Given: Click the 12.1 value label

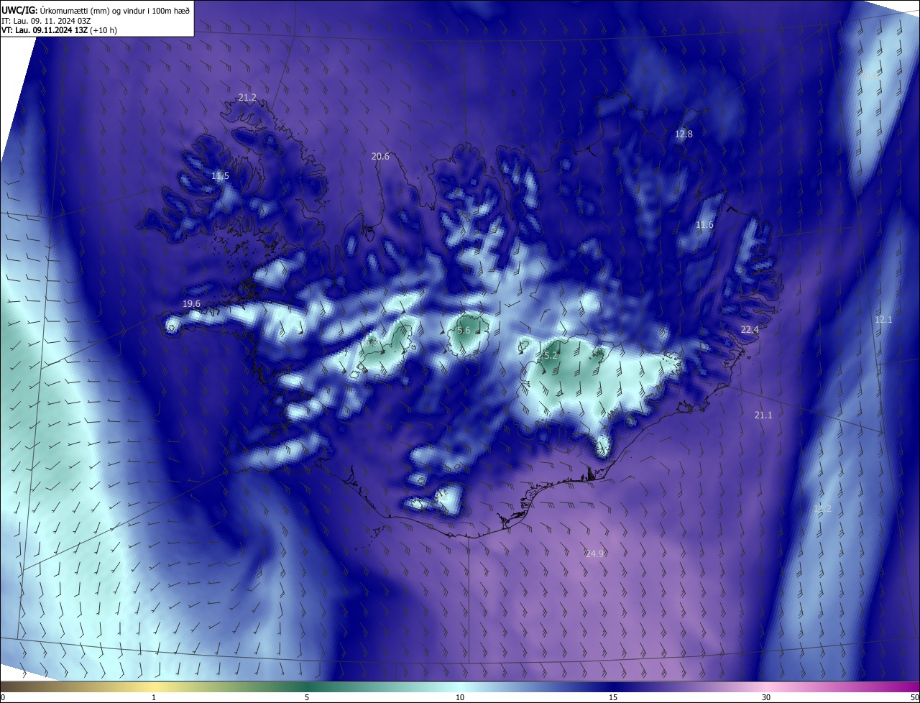Looking at the screenshot, I should coord(883,319).
